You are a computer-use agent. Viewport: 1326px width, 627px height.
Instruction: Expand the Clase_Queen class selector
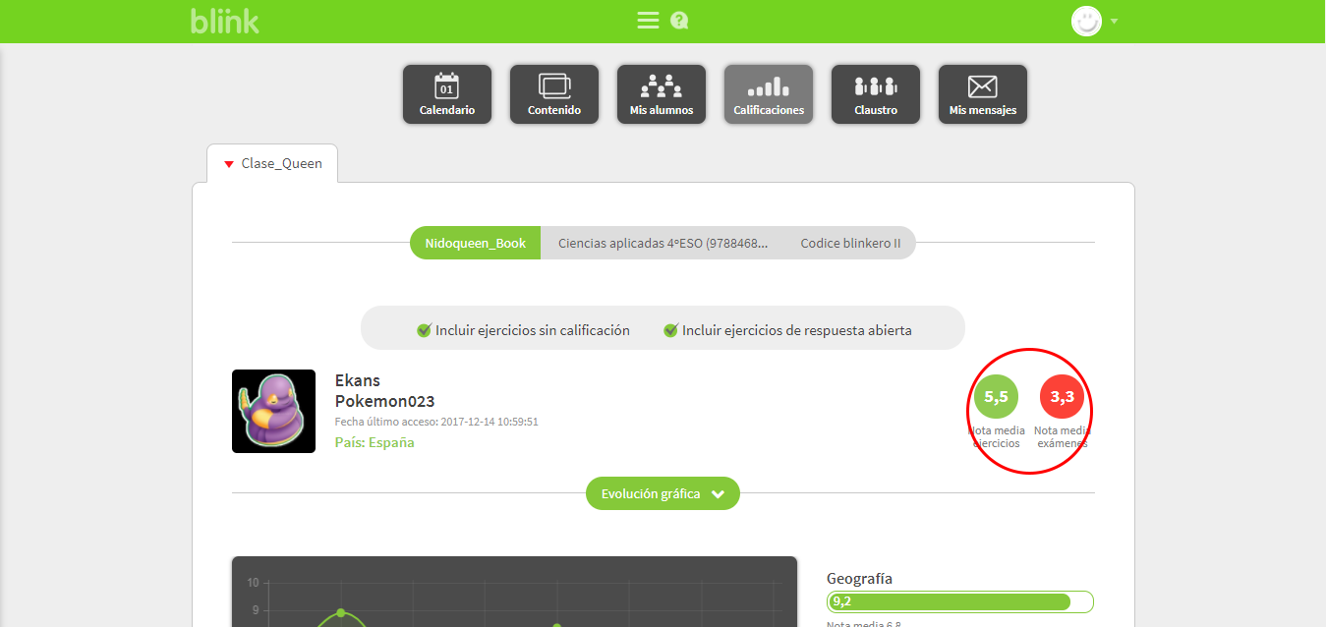pyautogui.click(x=272, y=164)
